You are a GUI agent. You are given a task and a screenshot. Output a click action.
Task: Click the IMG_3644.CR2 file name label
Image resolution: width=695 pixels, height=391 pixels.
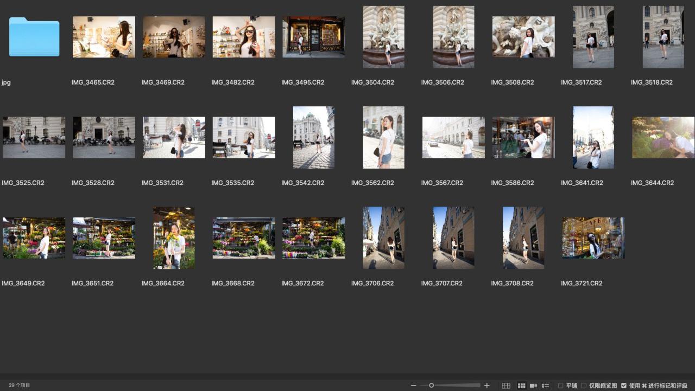(x=652, y=183)
